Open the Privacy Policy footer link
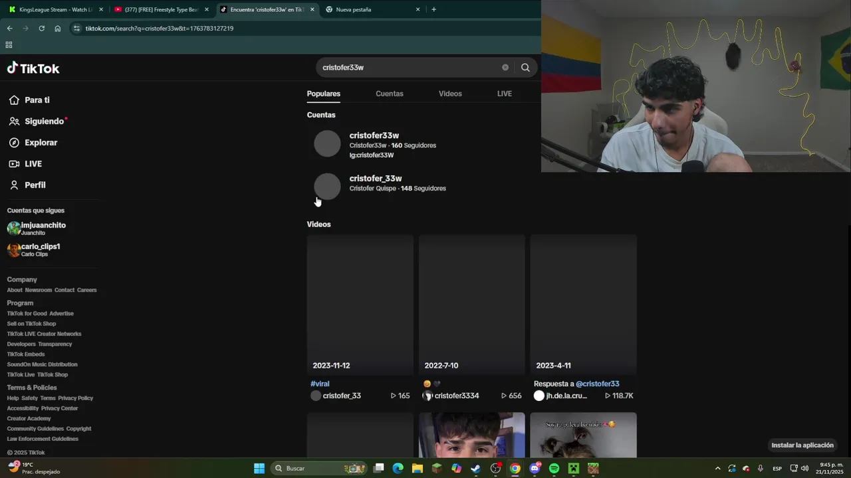The height and width of the screenshot is (478, 851). [x=76, y=398]
